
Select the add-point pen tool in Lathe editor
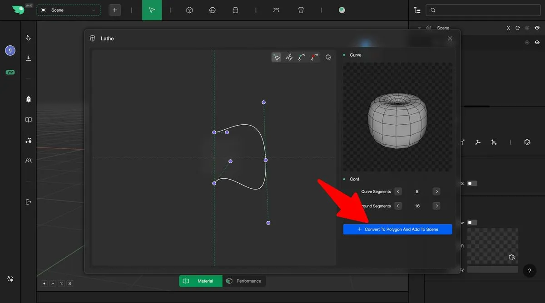pos(289,57)
